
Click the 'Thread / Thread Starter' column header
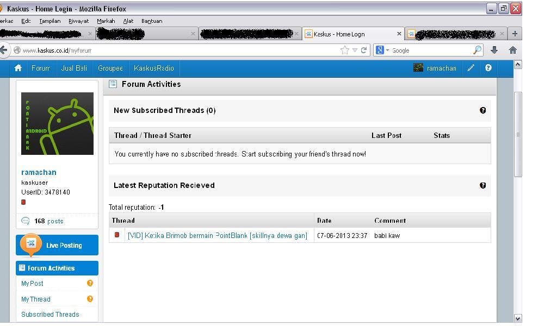[153, 135]
